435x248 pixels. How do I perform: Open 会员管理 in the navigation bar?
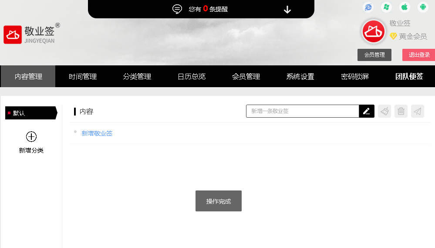(246, 76)
